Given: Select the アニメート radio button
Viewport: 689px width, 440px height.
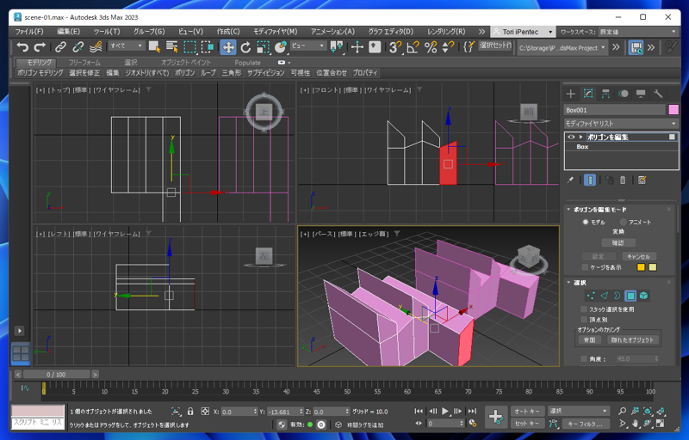Looking at the screenshot, I should tap(623, 222).
